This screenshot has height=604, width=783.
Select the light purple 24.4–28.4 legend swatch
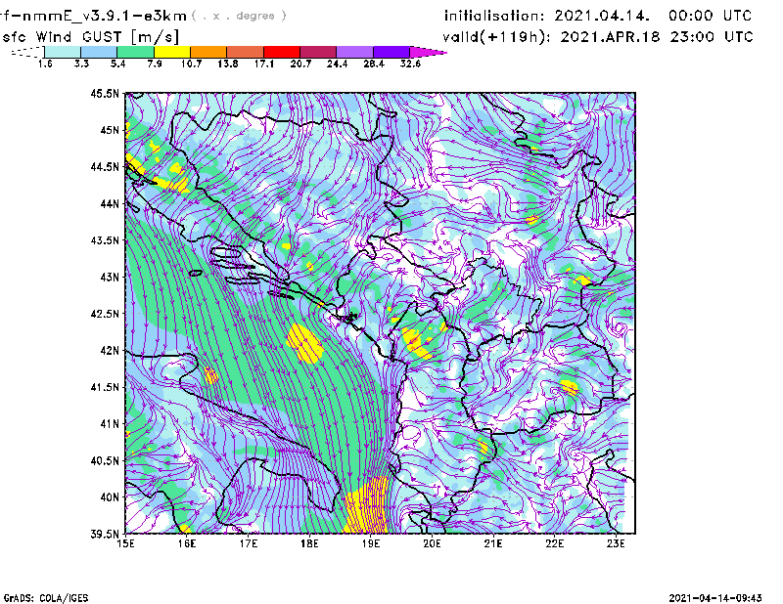click(x=354, y=52)
